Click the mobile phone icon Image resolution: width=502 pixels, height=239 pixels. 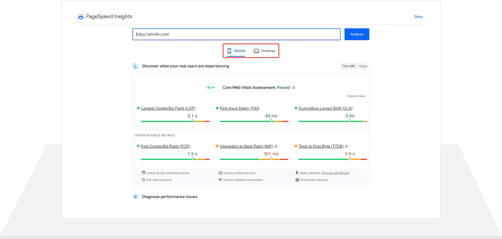pos(229,51)
